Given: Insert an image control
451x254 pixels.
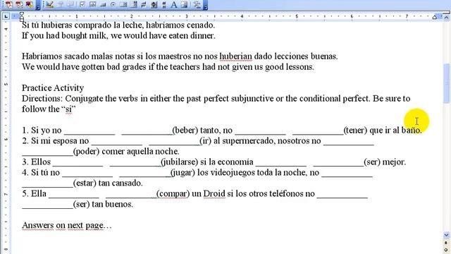Looking at the screenshot, I should pos(185,4).
